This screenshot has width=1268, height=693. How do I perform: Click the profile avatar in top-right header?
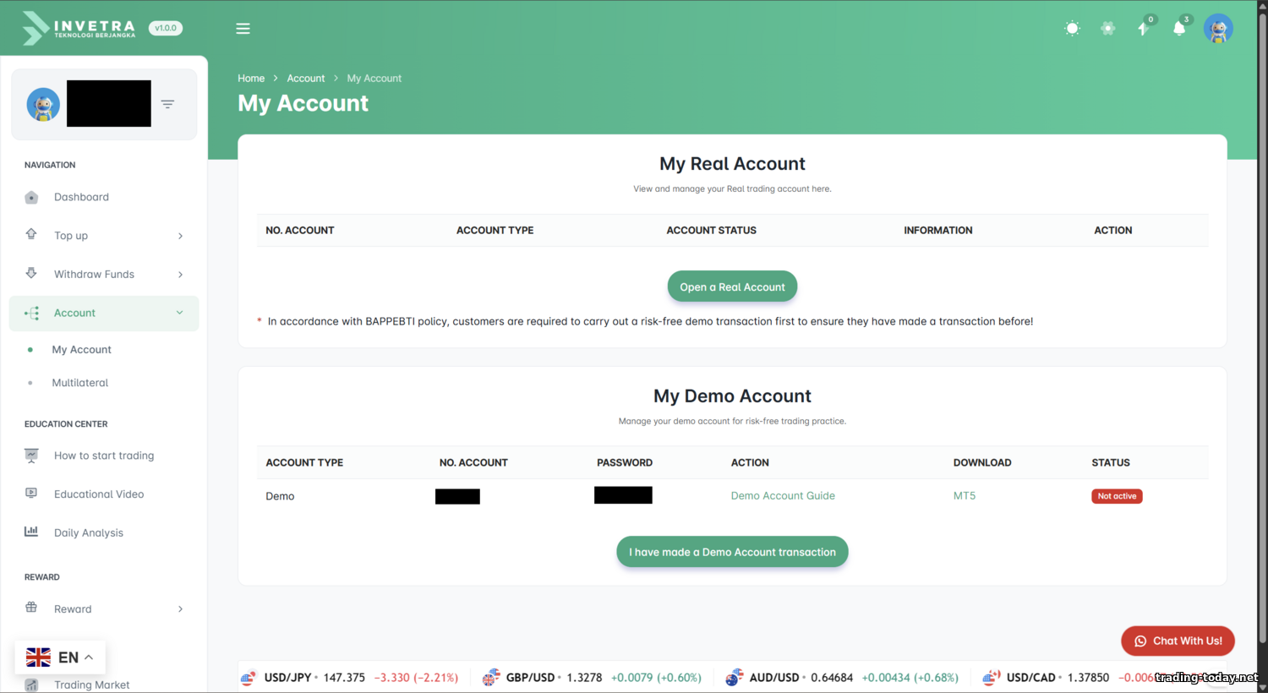[1218, 29]
